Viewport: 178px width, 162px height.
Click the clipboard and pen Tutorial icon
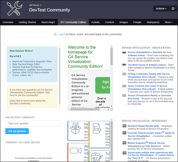97,157
